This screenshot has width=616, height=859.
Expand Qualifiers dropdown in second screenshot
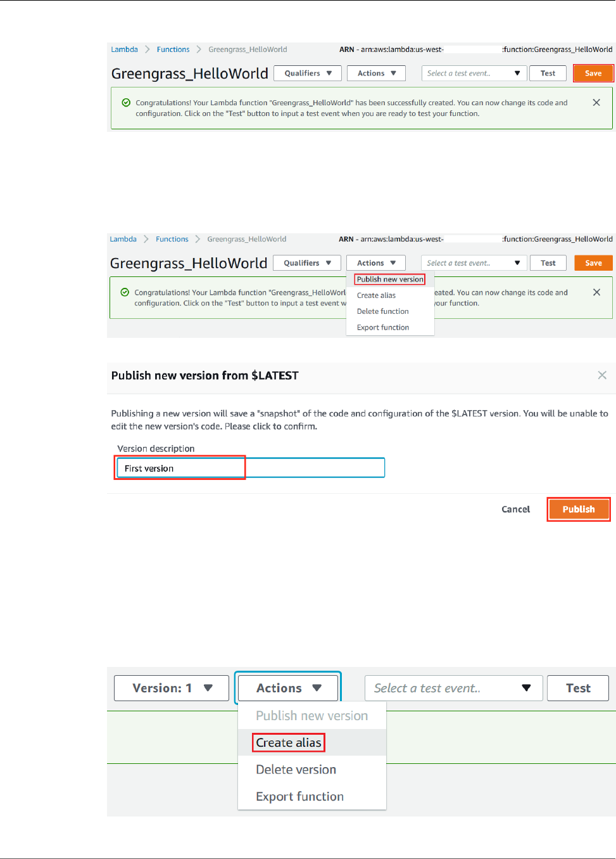pos(307,263)
